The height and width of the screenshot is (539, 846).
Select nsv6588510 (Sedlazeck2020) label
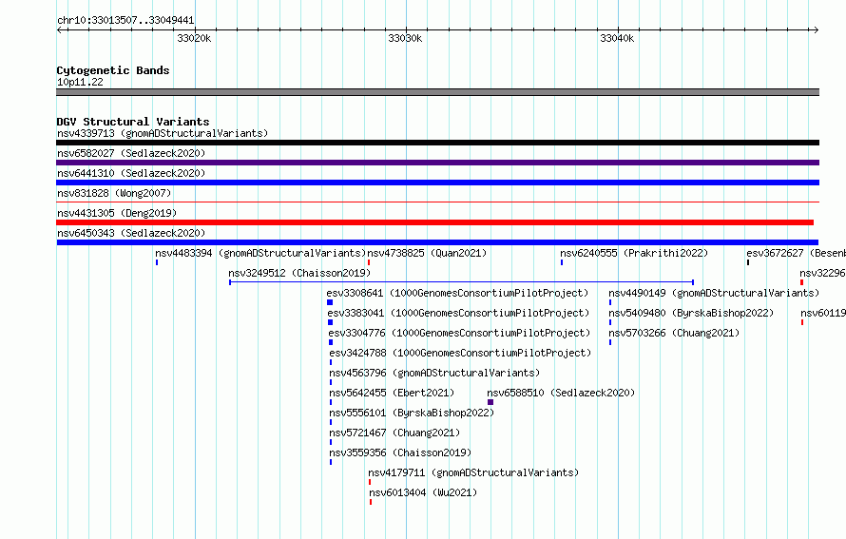561,393
